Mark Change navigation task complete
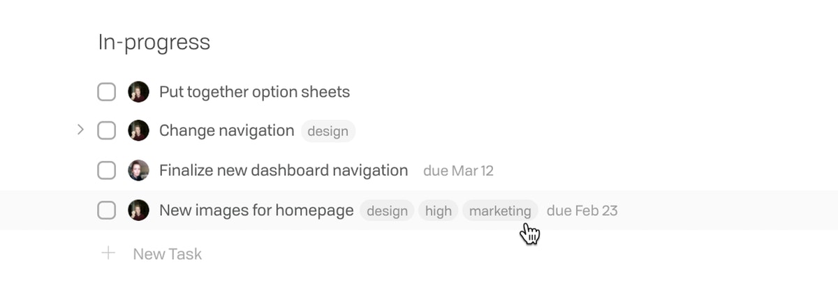The height and width of the screenshot is (290, 838). [106, 130]
